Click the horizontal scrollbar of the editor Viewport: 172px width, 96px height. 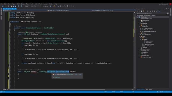point(58,90)
